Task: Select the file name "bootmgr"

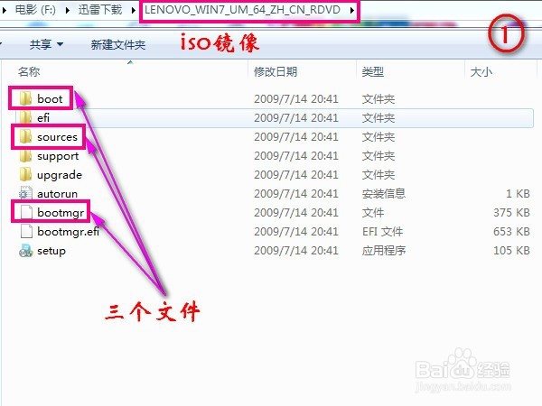Action: 61,213
